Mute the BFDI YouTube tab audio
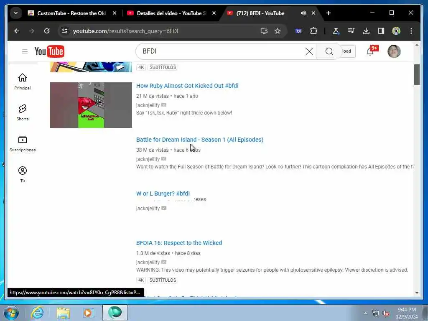Image resolution: width=428 pixels, height=321 pixels. (303, 13)
